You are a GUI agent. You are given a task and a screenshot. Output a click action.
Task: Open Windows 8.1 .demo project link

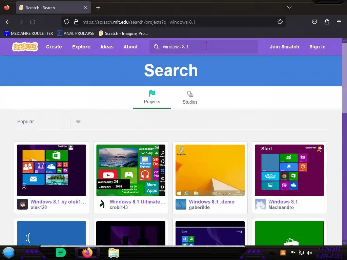[212, 202]
